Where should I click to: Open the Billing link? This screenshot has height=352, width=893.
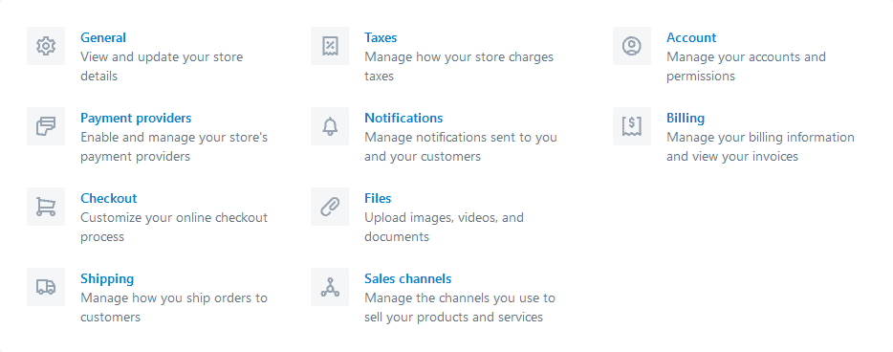[x=686, y=118]
